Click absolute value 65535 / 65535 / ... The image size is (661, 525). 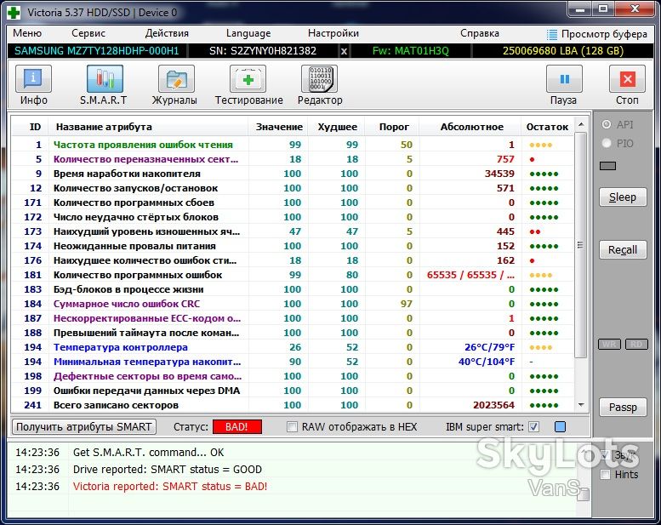470,275
